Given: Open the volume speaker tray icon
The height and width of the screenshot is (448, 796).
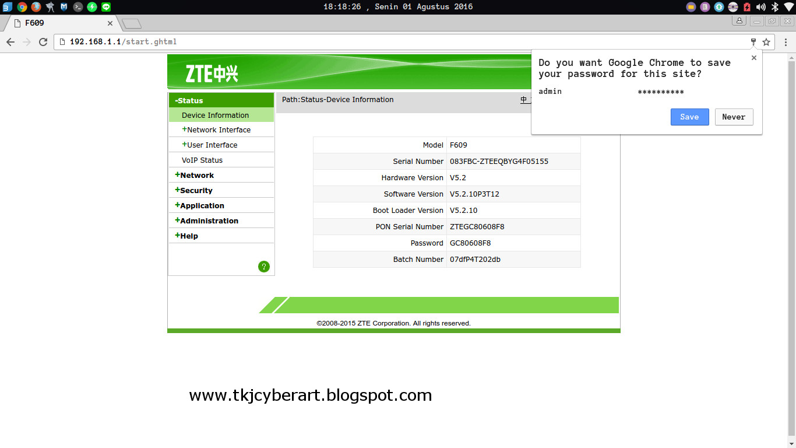Looking at the screenshot, I should click(761, 7).
